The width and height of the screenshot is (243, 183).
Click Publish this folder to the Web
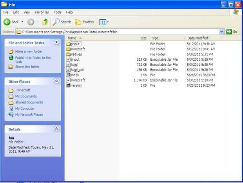coord(33,60)
